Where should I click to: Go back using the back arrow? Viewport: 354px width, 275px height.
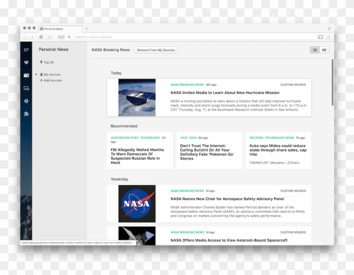tap(26, 37)
